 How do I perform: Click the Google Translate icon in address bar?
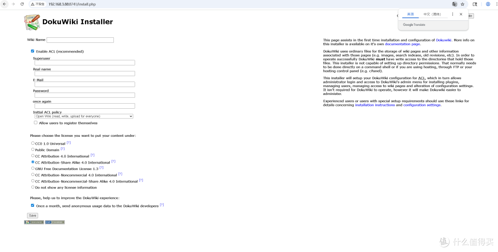455,4
